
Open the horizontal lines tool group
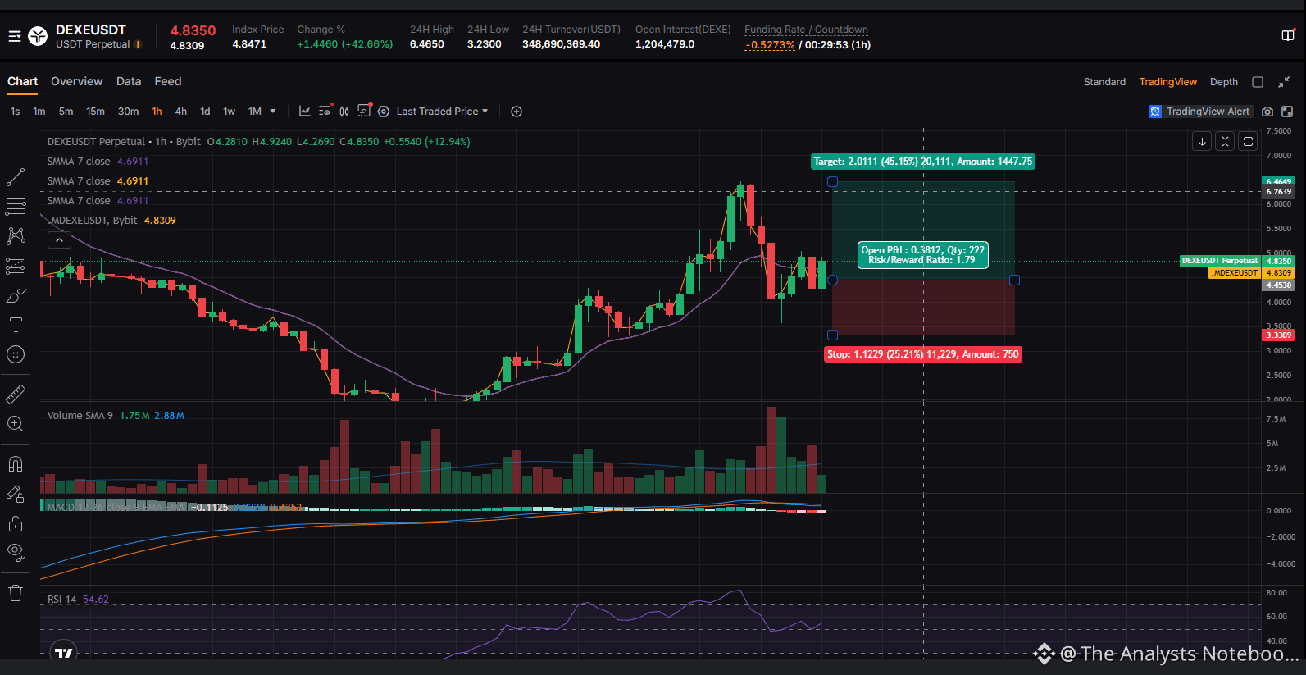click(16, 207)
